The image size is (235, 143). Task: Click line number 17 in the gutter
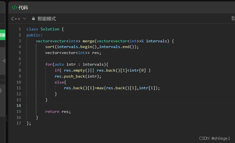point(19,123)
